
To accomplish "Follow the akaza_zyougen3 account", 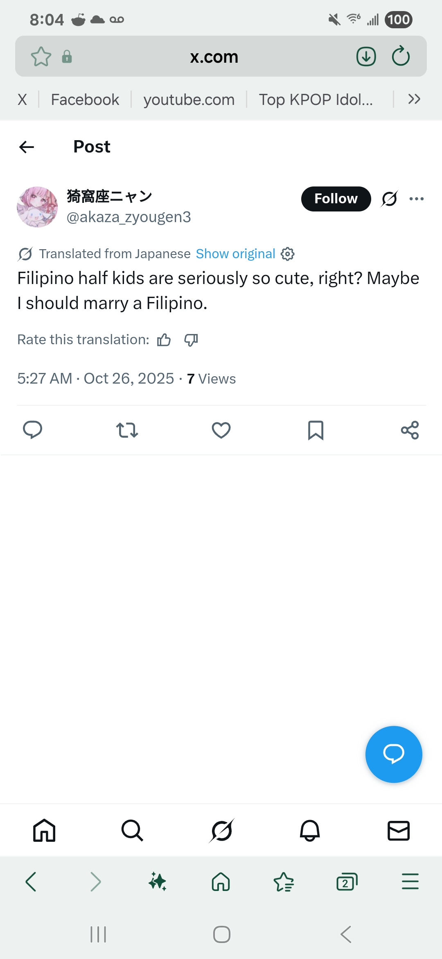I will pyautogui.click(x=336, y=199).
